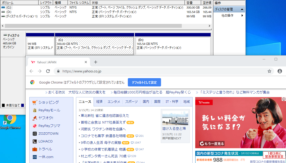The height and width of the screenshot is (163, 286).
Task: Open comments bubble showing 201
Action: [140, 136]
